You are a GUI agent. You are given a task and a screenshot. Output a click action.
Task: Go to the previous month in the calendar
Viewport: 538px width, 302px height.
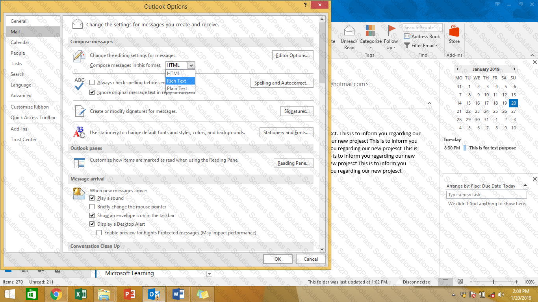(457, 69)
